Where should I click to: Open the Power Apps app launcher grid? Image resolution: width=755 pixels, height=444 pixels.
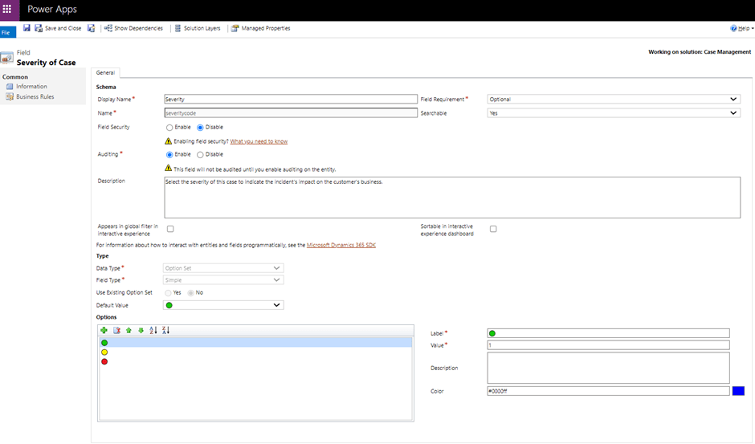[x=10, y=10]
